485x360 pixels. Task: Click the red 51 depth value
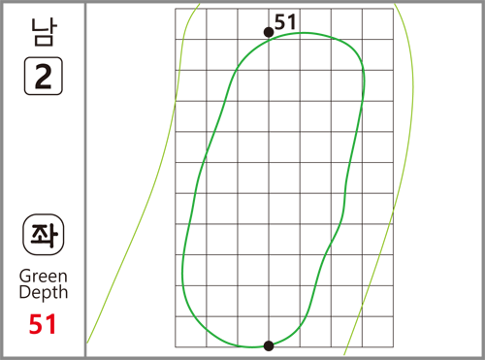pos(43,324)
